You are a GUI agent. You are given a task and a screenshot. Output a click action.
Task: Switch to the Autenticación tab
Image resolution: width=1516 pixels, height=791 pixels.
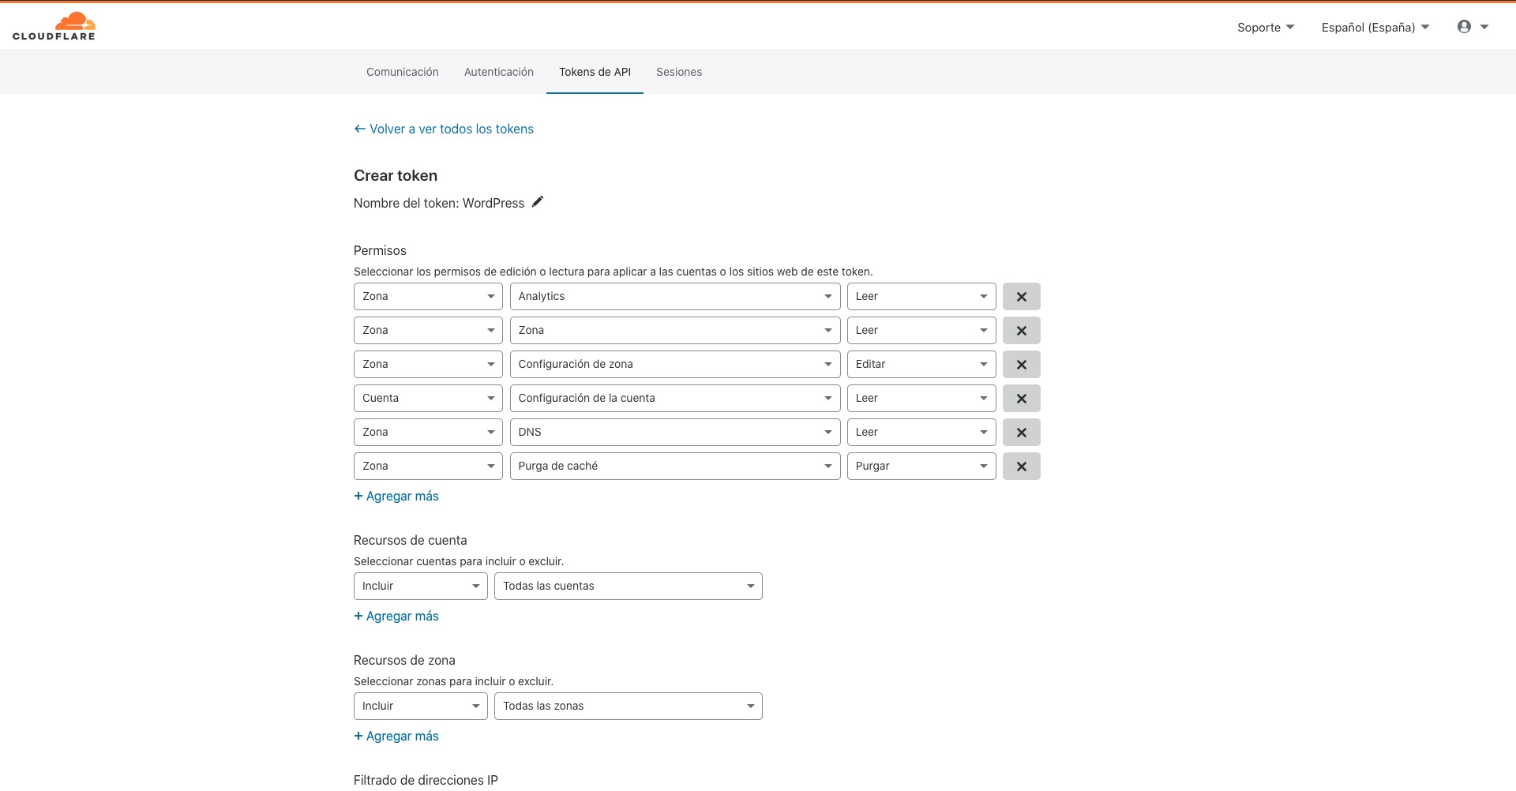click(498, 72)
